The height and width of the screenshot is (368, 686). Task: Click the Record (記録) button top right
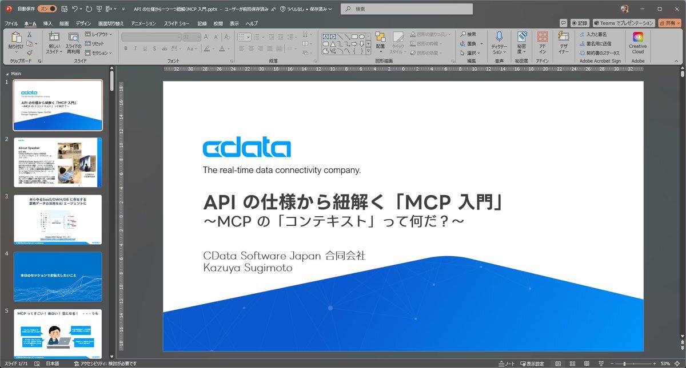point(580,23)
